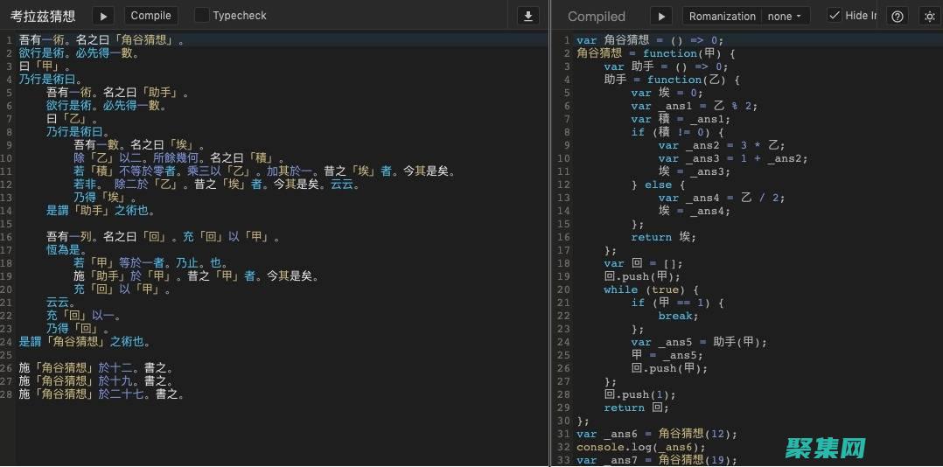Click compiled line 埃 = _ans3;
The height and width of the screenshot is (467, 943).
point(695,171)
